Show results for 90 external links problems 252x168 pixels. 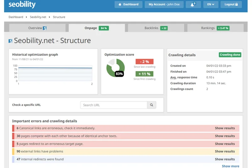pyautogui.click(x=225, y=151)
